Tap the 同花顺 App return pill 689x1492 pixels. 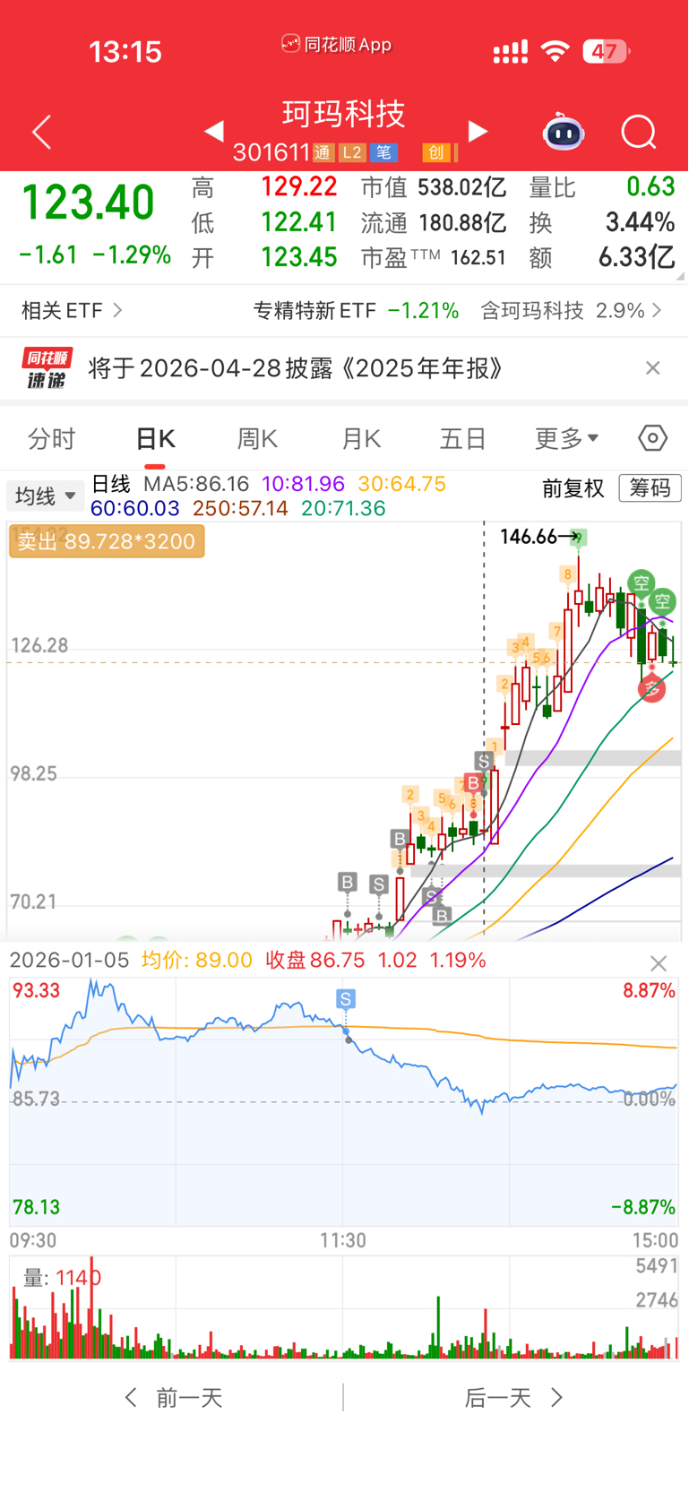(x=337, y=44)
